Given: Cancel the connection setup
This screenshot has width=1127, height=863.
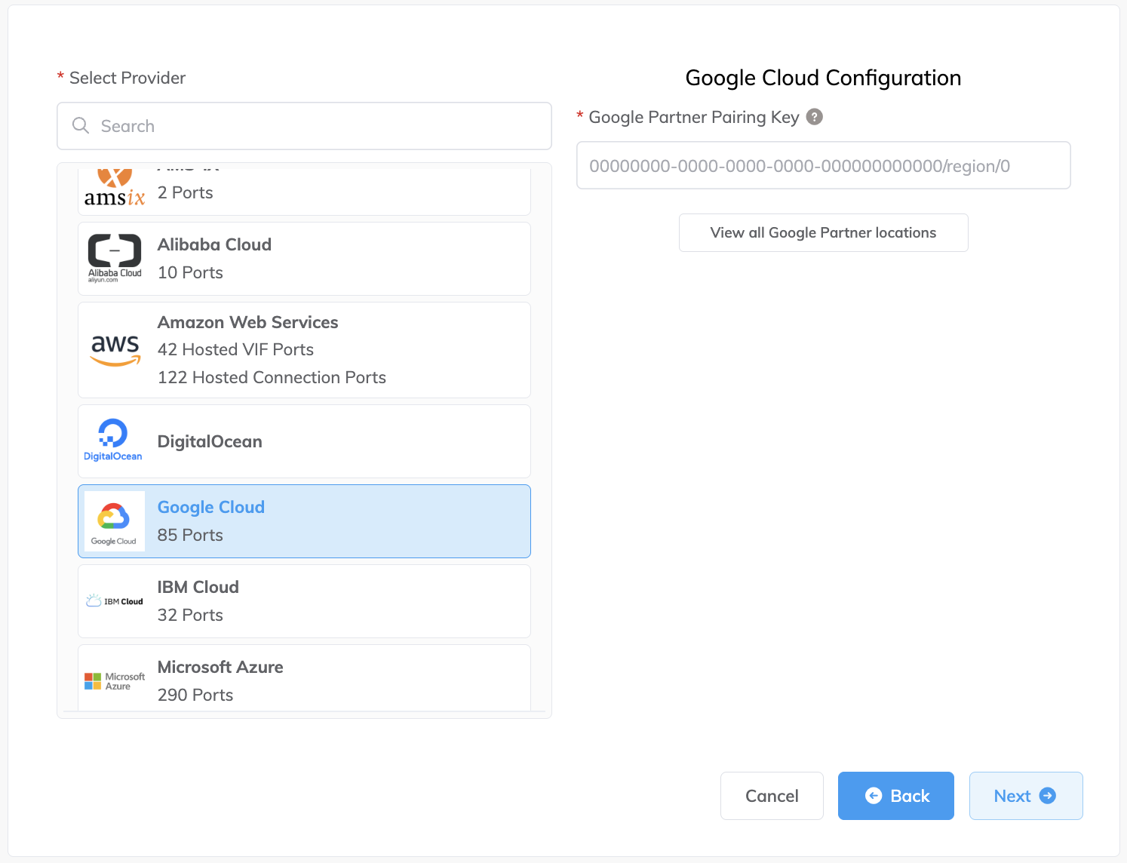Looking at the screenshot, I should pos(772,796).
